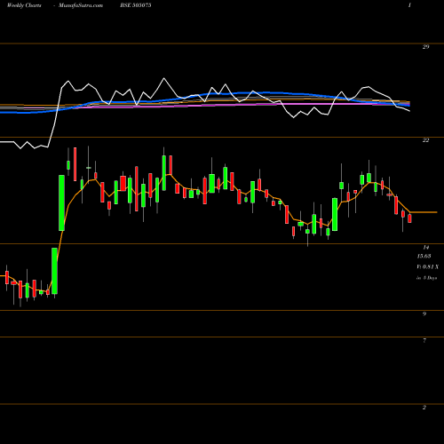
Task: Click the price axis label 29
Action: 425,46
